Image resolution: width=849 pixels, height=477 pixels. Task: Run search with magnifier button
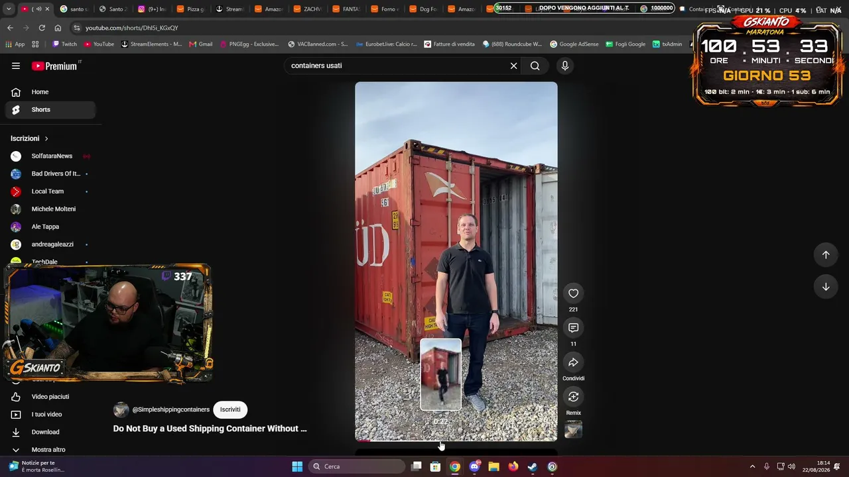[x=535, y=66]
